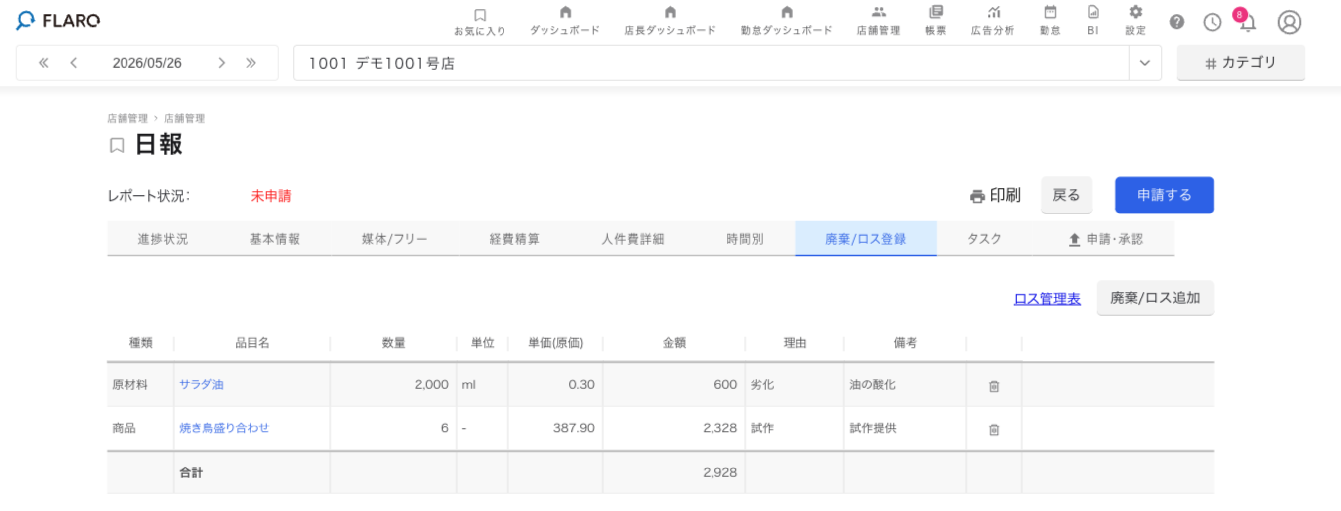The height and width of the screenshot is (511, 1341).
Task: Click the FLARO logo
Action: 58,21
